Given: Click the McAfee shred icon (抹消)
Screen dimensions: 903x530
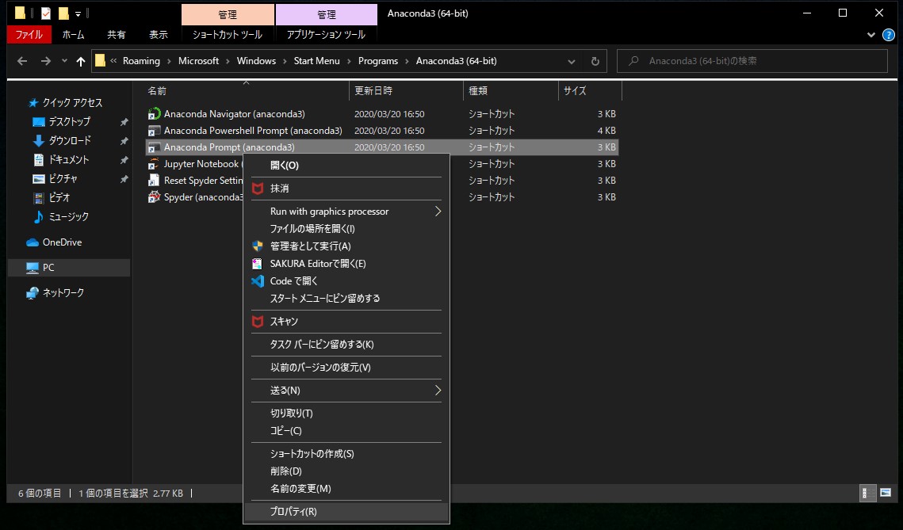Looking at the screenshot, I should point(258,189).
